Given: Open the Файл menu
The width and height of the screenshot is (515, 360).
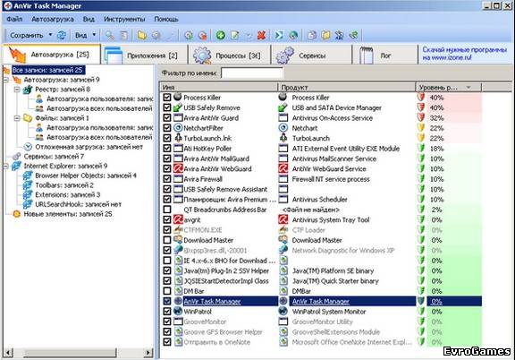Looking at the screenshot, I should (14, 19).
